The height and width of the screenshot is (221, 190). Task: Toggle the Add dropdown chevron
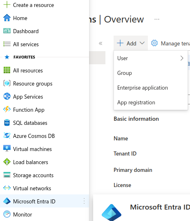pos(142,43)
